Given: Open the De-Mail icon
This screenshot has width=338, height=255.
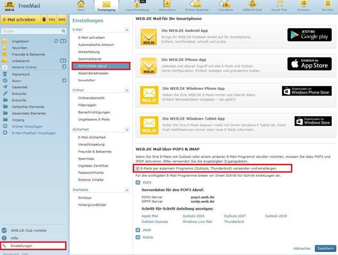Looking at the screenshot, I should (x=328, y=4).
